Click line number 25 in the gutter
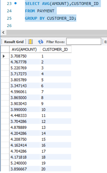This screenshot has width=107, height=173. tap(9, 18)
